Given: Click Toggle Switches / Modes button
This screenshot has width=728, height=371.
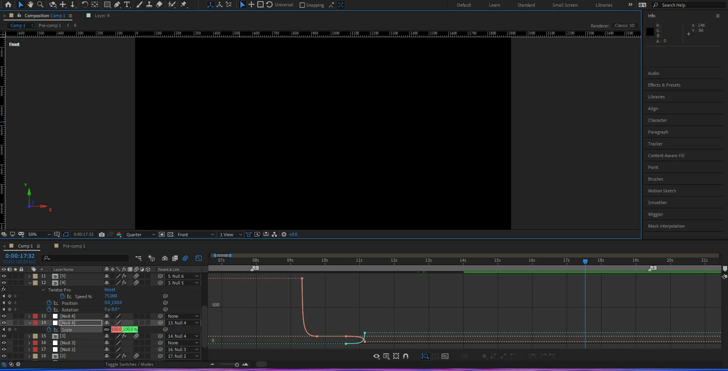Looking at the screenshot, I should coord(129,364).
